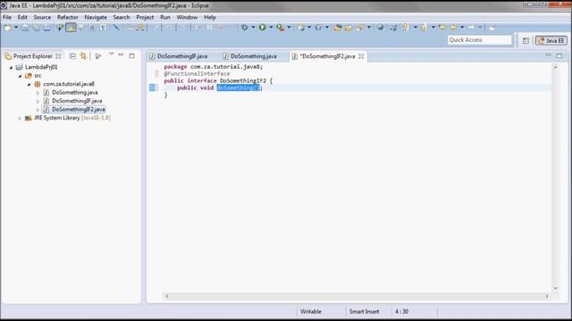Collapse the src folder node

[x=20, y=76]
